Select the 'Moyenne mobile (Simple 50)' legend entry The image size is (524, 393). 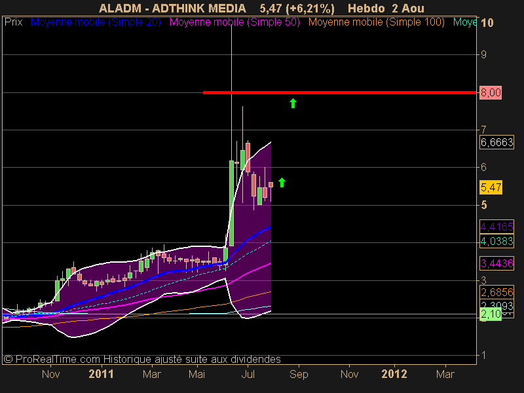pyautogui.click(x=234, y=22)
